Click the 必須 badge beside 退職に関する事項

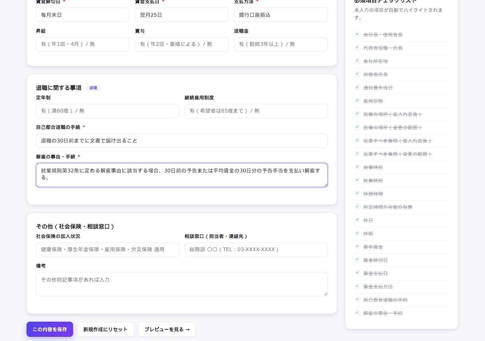point(93,88)
